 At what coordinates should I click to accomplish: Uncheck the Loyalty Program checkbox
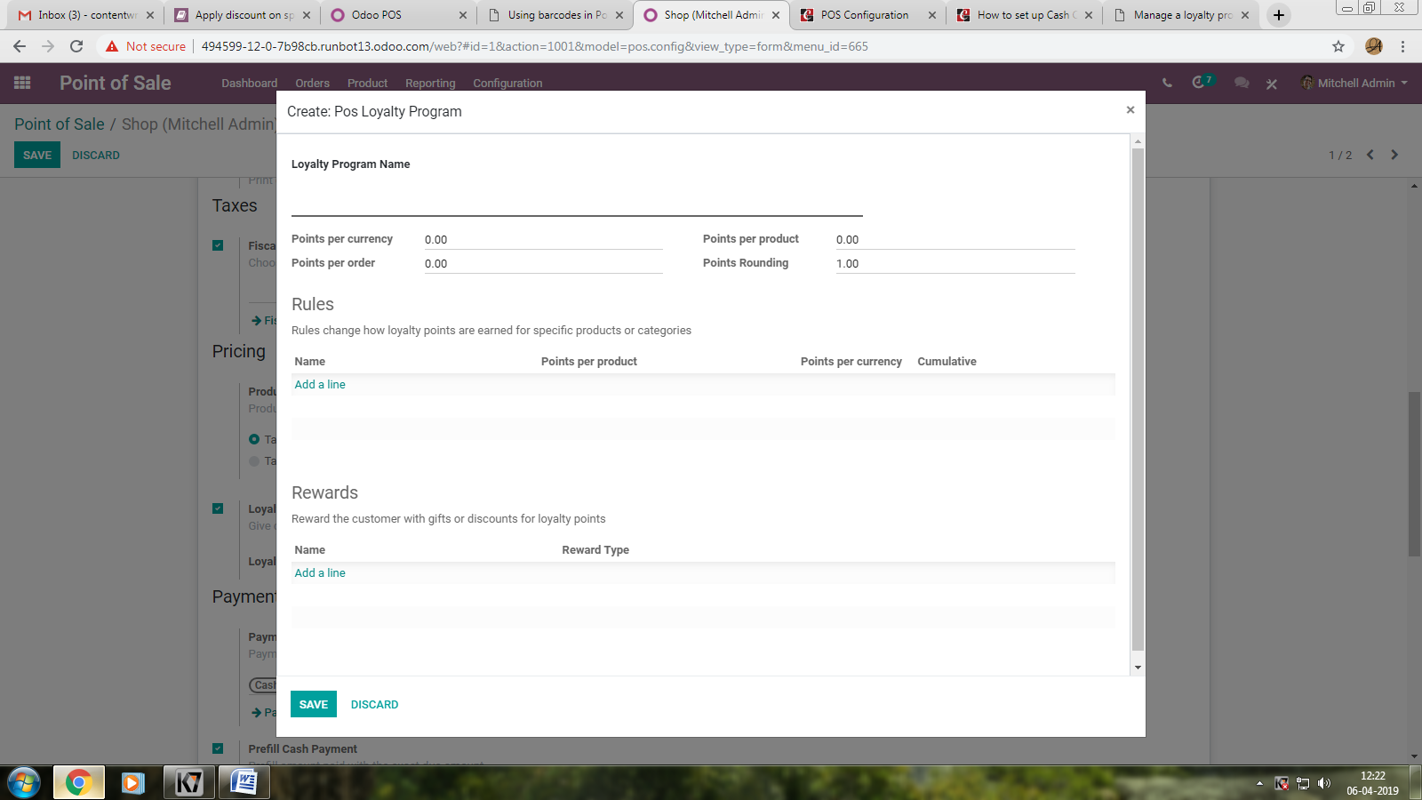tap(218, 508)
